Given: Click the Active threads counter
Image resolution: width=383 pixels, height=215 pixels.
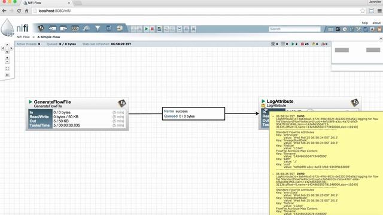Looking at the screenshot, I should pos(28,44).
